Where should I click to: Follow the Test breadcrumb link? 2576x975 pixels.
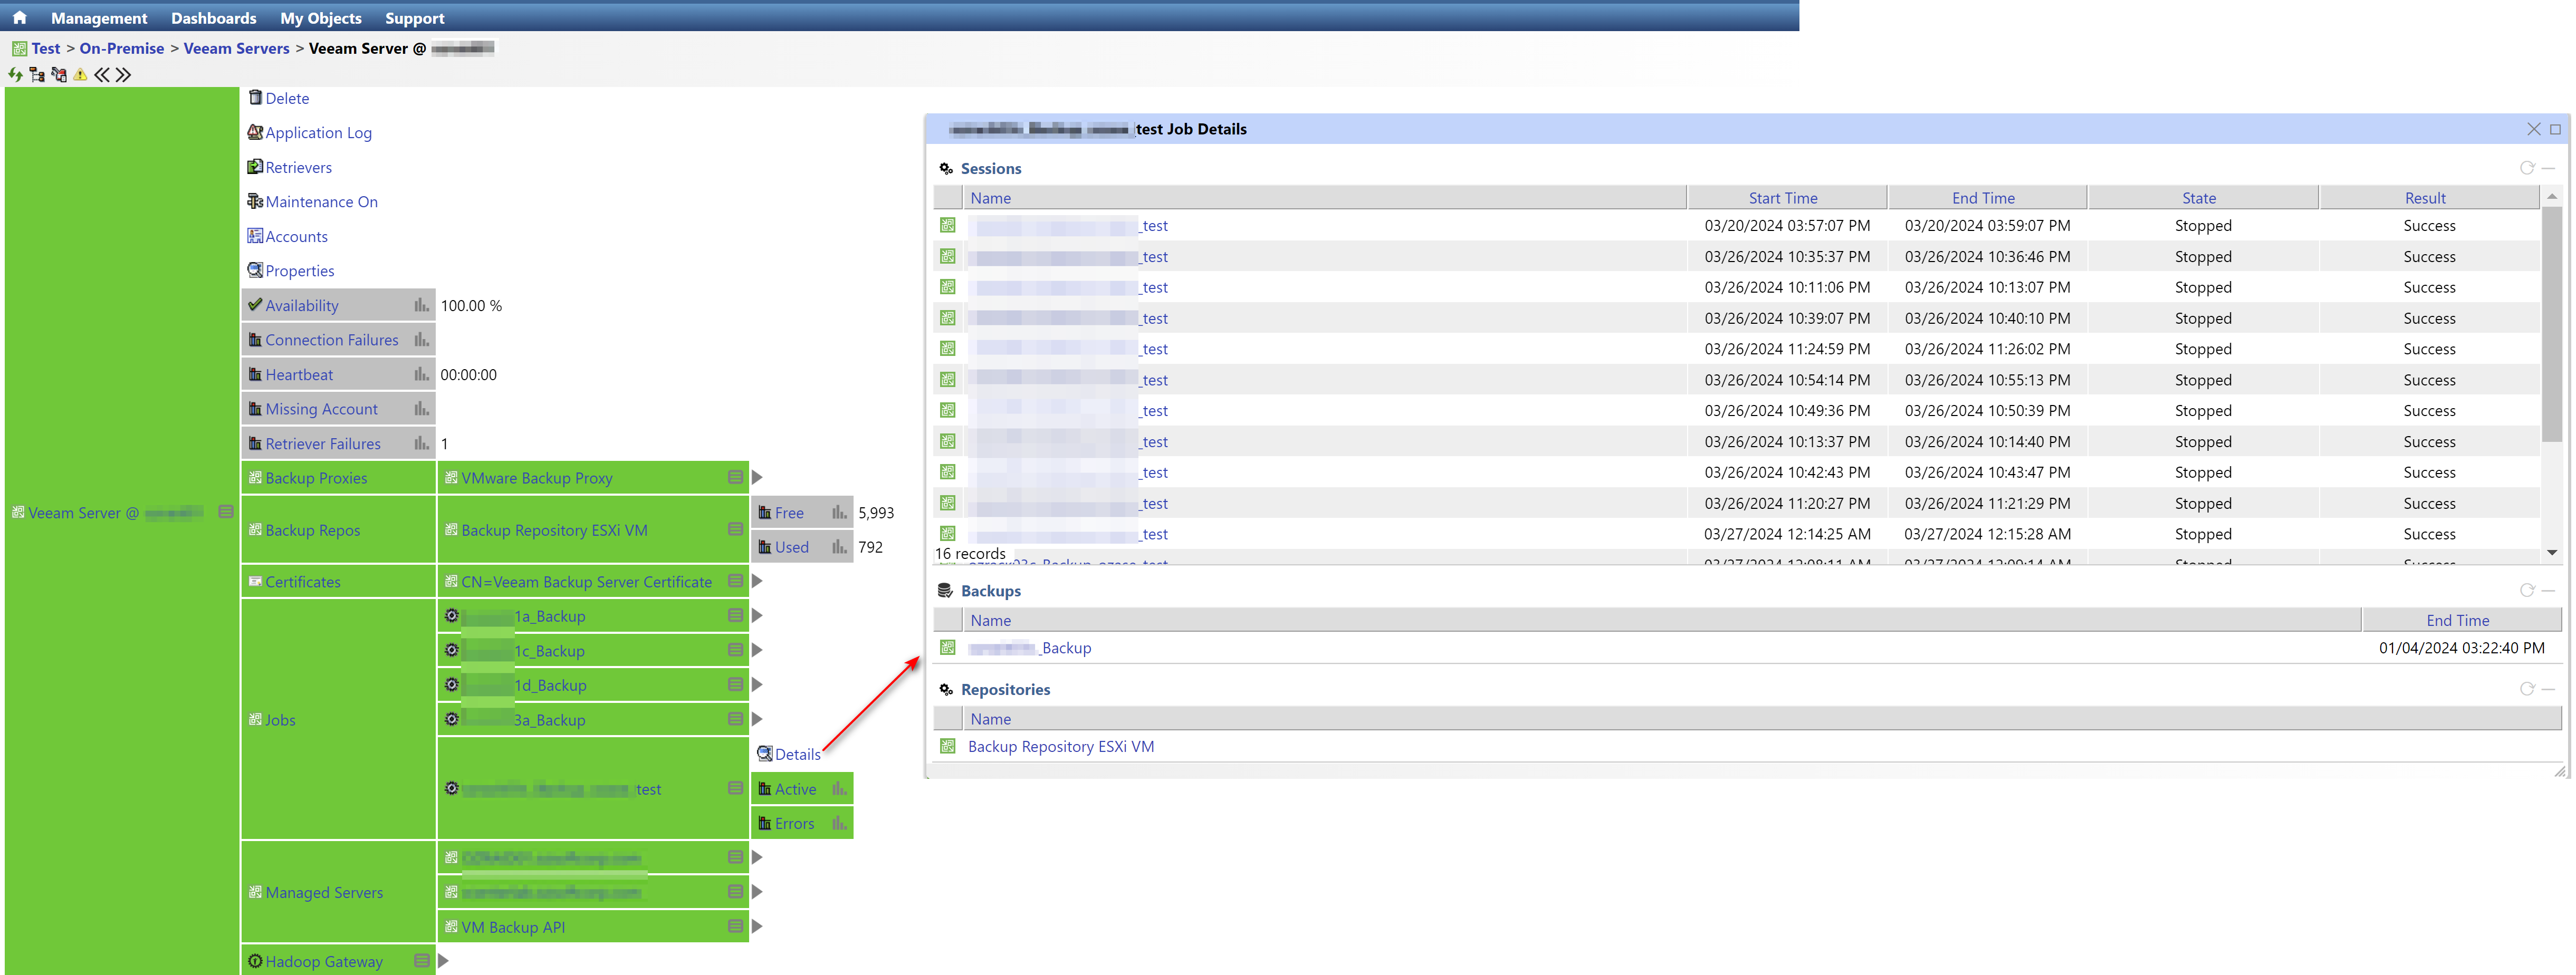[x=46, y=48]
